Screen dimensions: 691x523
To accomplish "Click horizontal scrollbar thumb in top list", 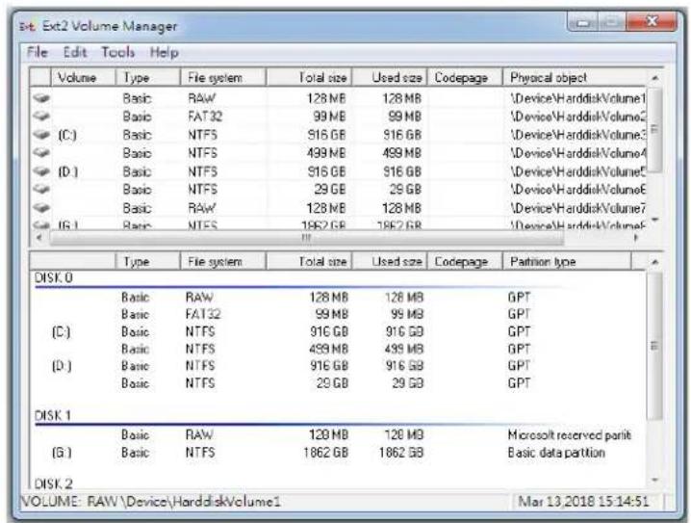I will (x=307, y=237).
